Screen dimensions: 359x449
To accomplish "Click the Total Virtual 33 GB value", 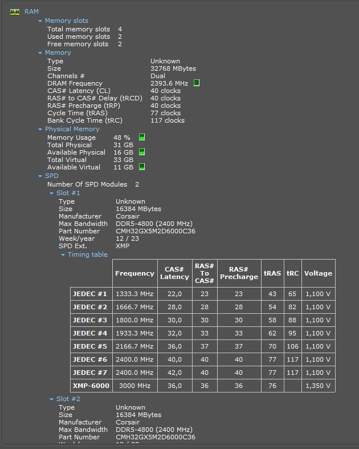I will point(124,160).
